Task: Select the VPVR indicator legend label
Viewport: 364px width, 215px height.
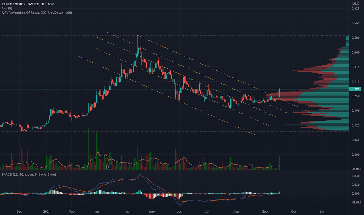Action: click(x=37, y=13)
